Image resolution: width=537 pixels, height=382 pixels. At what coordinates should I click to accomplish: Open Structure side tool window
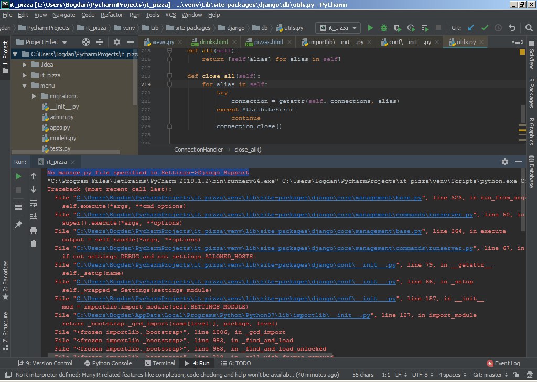click(5, 331)
